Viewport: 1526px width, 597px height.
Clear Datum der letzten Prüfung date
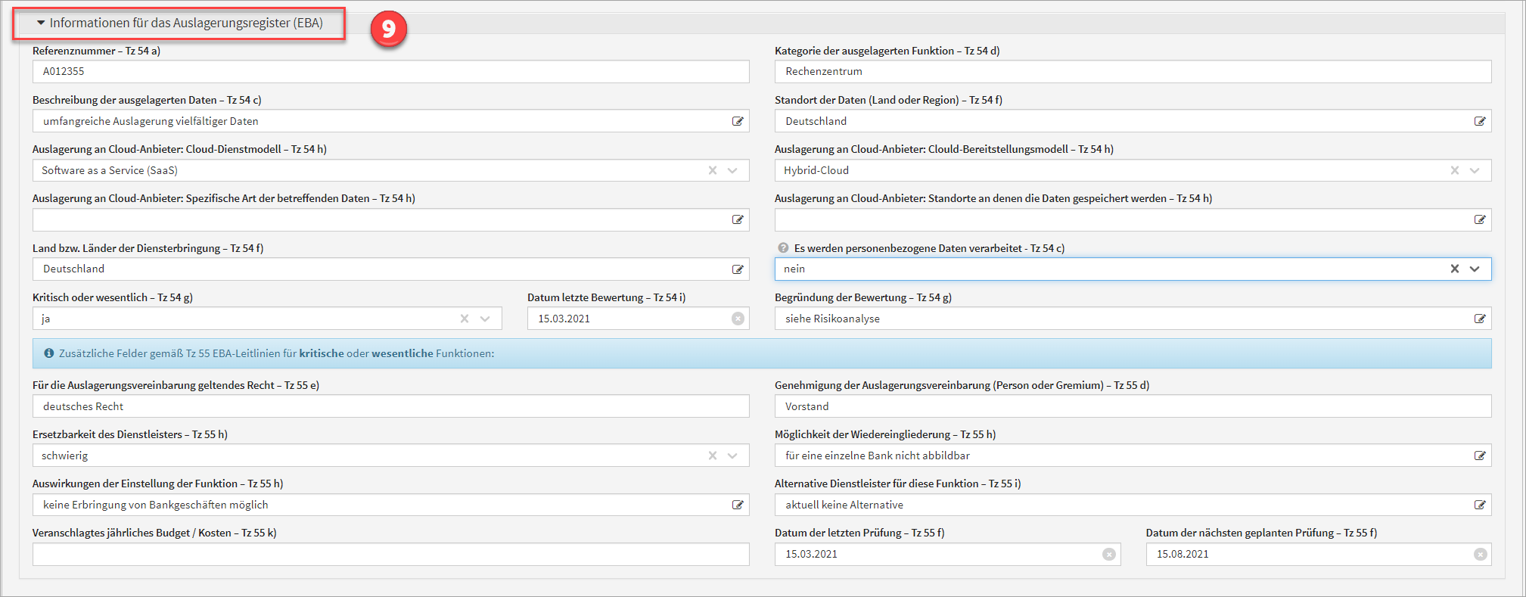click(x=1109, y=554)
